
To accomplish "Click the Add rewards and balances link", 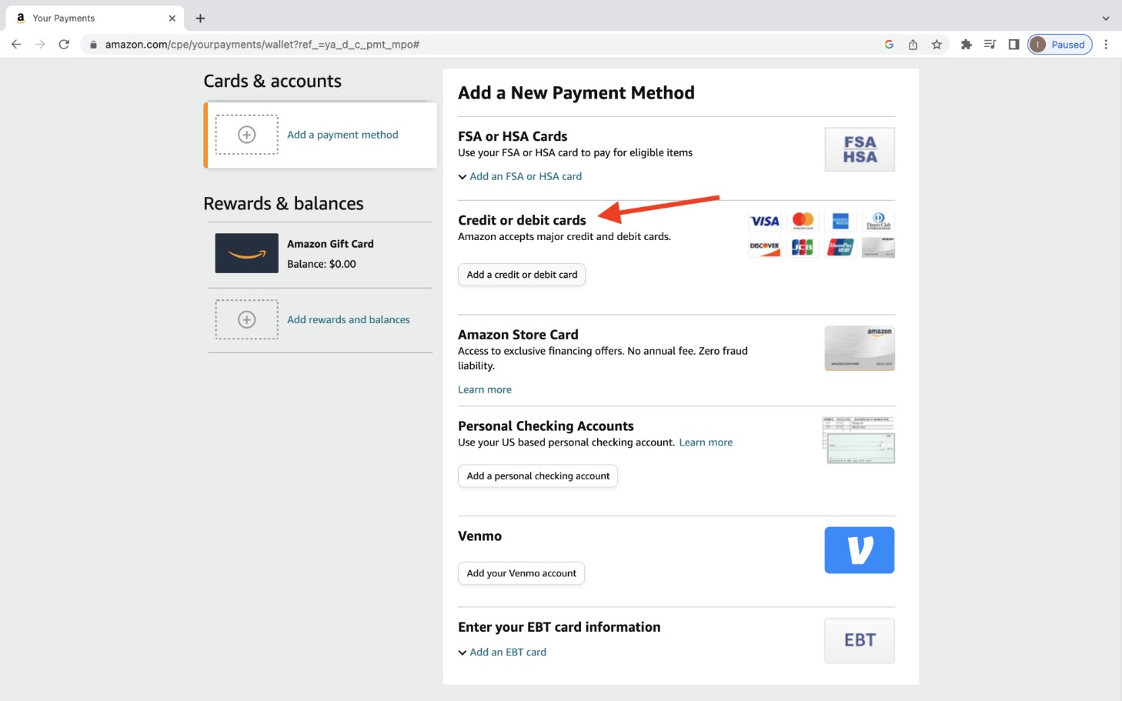I will (348, 319).
